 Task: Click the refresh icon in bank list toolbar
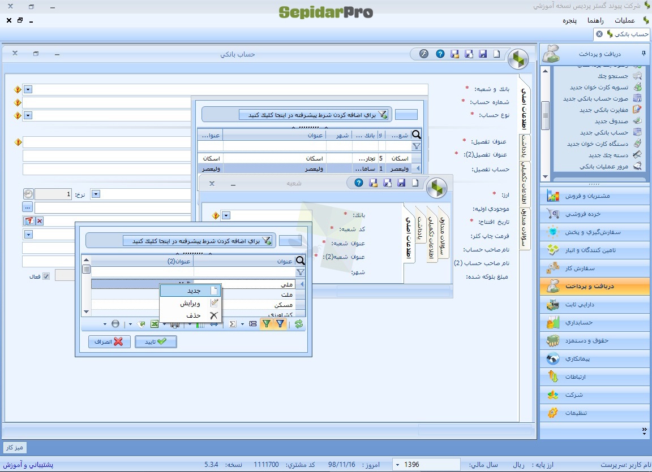(299, 324)
